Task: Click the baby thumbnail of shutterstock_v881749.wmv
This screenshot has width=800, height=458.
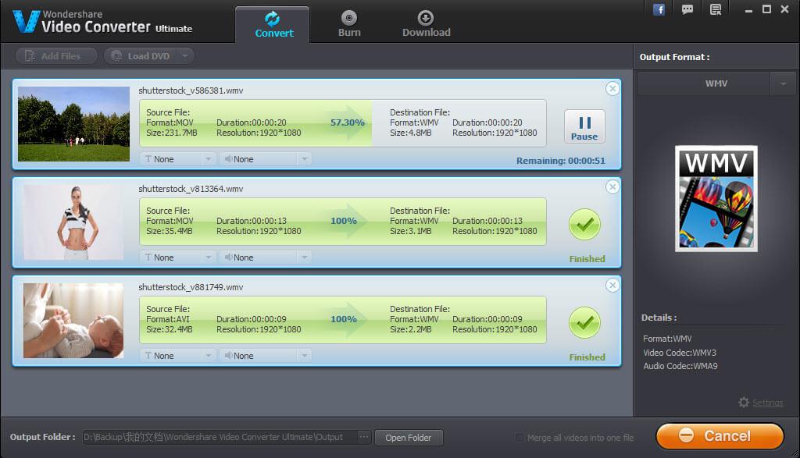Action: pyautogui.click(x=73, y=321)
